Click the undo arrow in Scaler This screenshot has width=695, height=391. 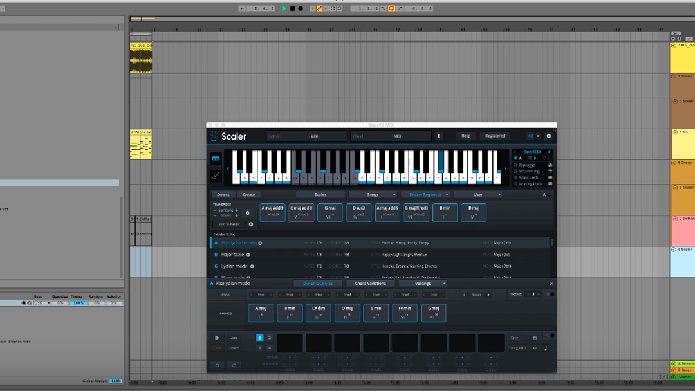pyautogui.click(x=217, y=365)
